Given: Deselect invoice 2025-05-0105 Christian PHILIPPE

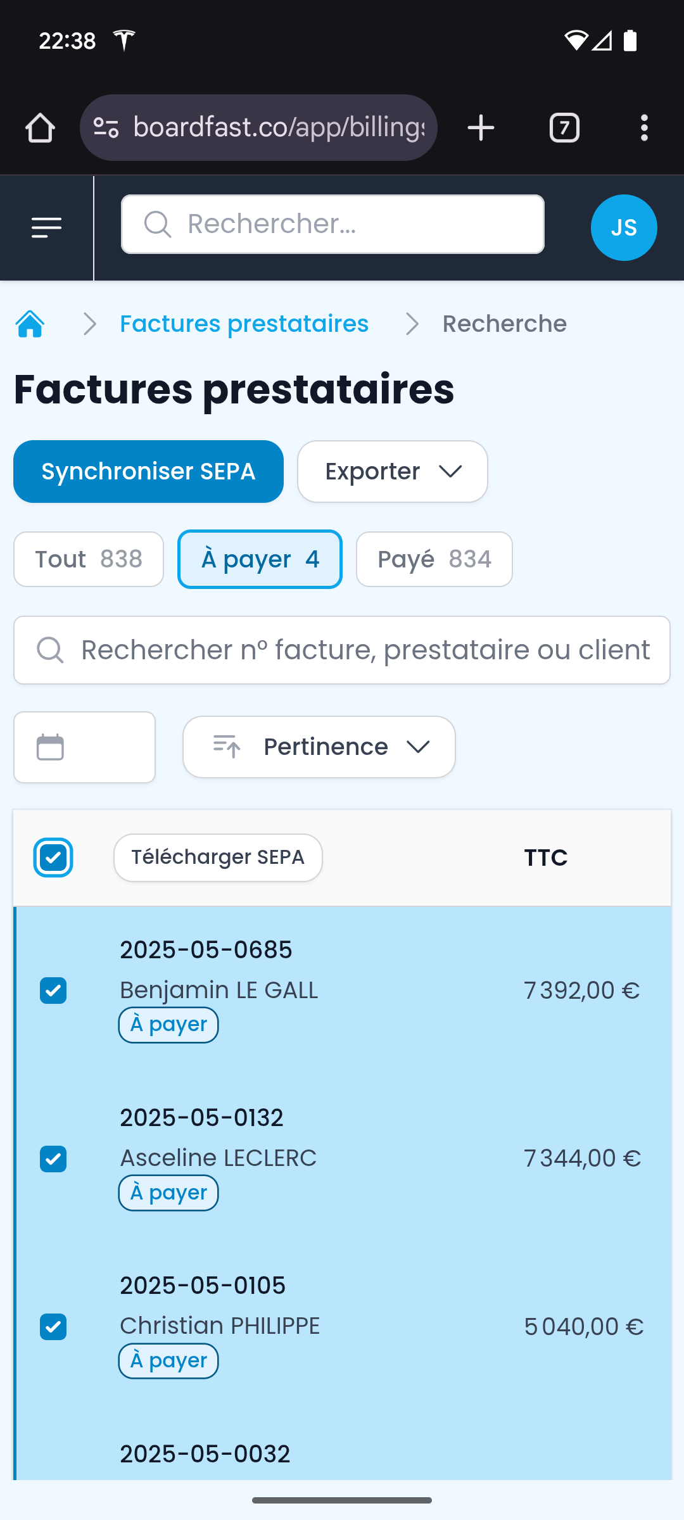Looking at the screenshot, I should point(53,1327).
